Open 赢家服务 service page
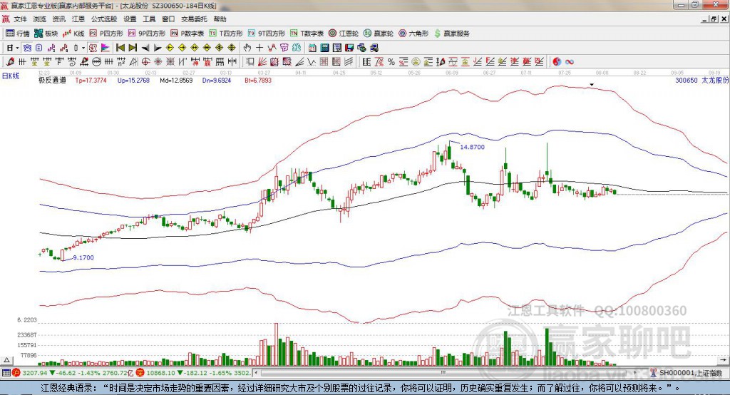730x395 pixels. 451,34
